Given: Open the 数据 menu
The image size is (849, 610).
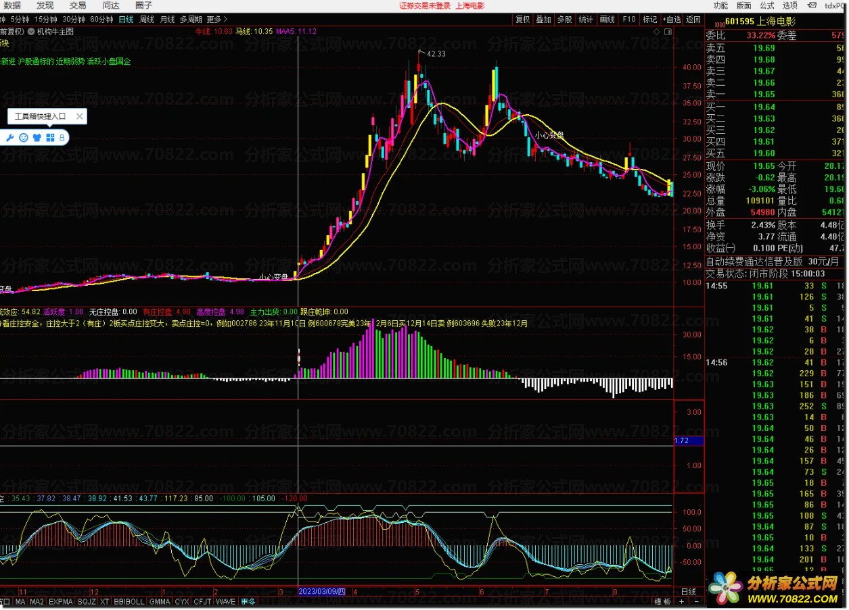Looking at the screenshot, I should coord(13,5).
